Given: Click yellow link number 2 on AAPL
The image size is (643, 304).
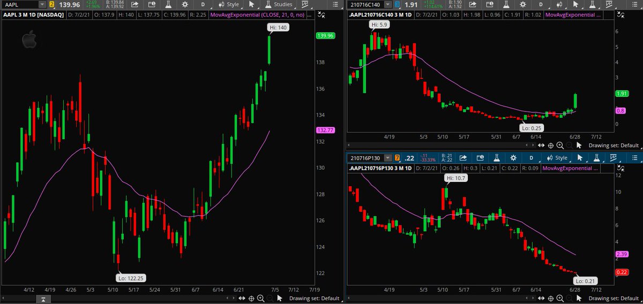Looking at the screenshot, I should 52,5.
